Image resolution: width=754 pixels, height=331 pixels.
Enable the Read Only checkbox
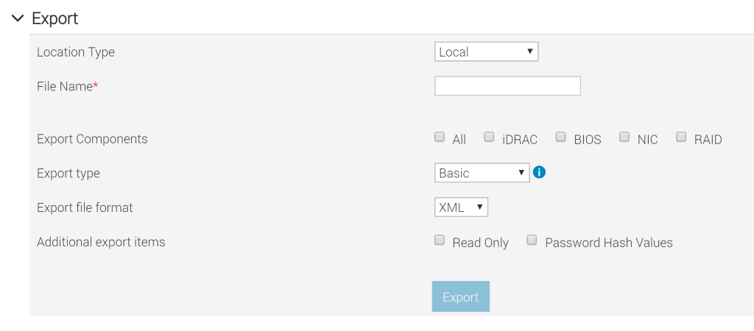click(440, 241)
